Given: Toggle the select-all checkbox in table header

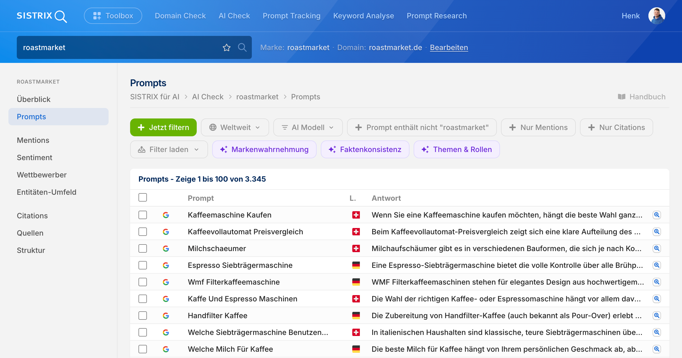Looking at the screenshot, I should 143,198.
